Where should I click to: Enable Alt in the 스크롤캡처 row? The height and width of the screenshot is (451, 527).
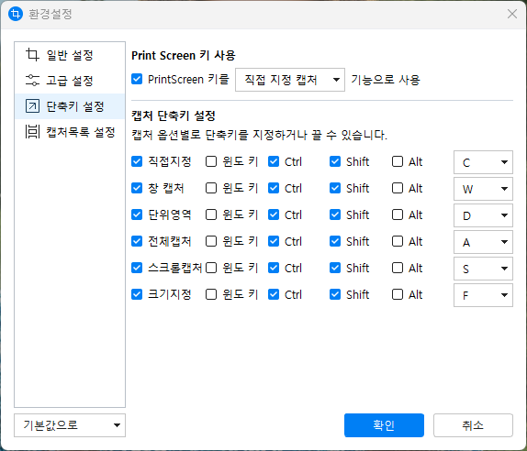click(398, 268)
